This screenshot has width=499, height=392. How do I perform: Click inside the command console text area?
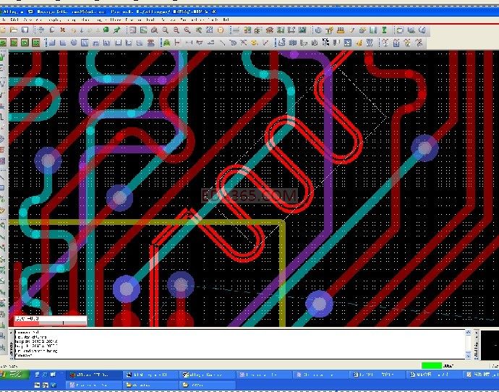(x=239, y=344)
